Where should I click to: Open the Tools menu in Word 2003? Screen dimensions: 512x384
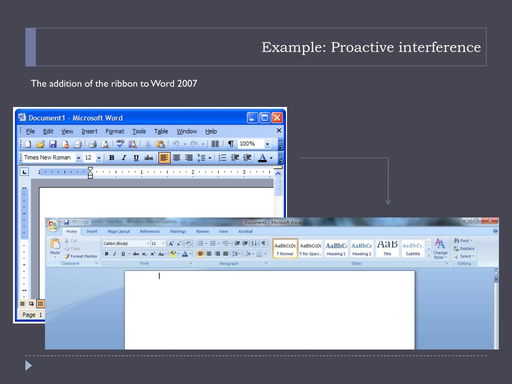pyautogui.click(x=139, y=131)
